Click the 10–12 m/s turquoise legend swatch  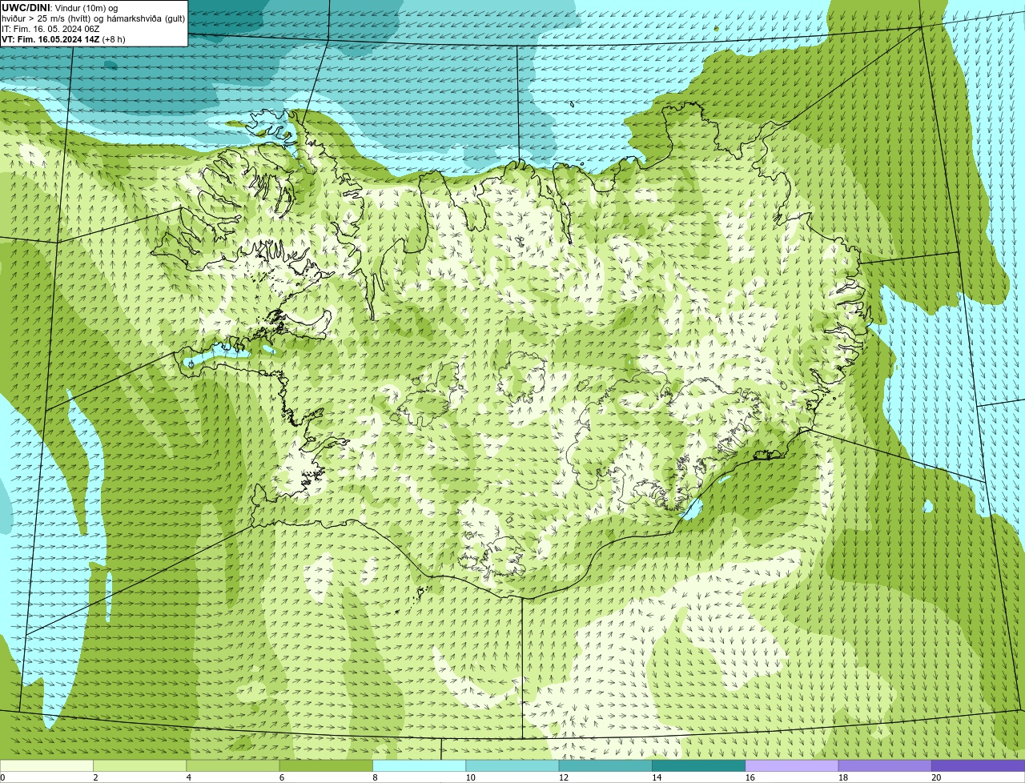(512, 765)
